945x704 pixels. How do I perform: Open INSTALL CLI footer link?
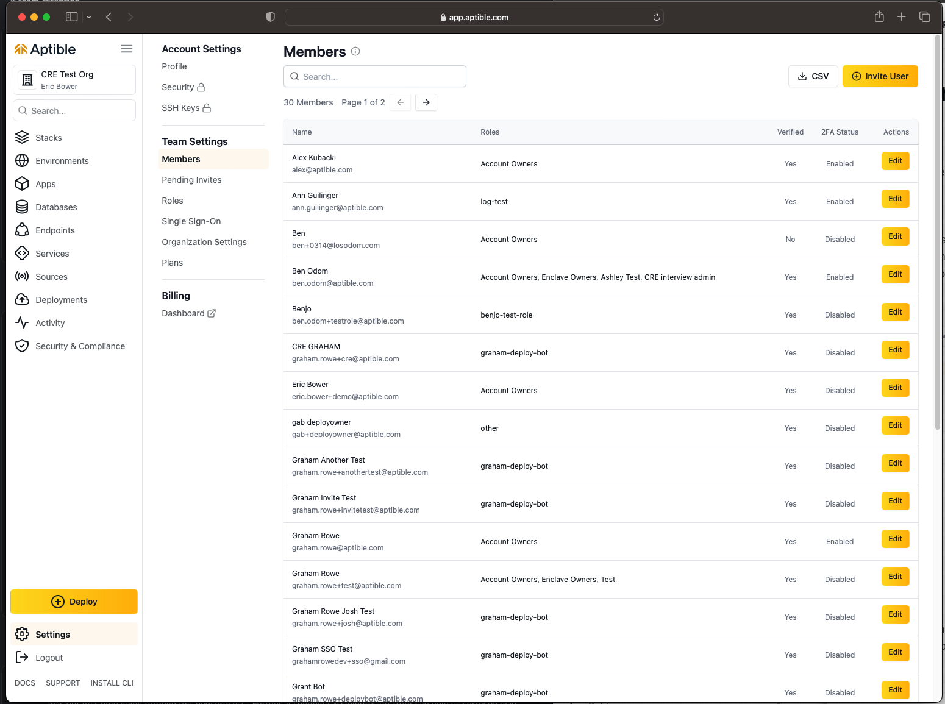tap(112, 683)
